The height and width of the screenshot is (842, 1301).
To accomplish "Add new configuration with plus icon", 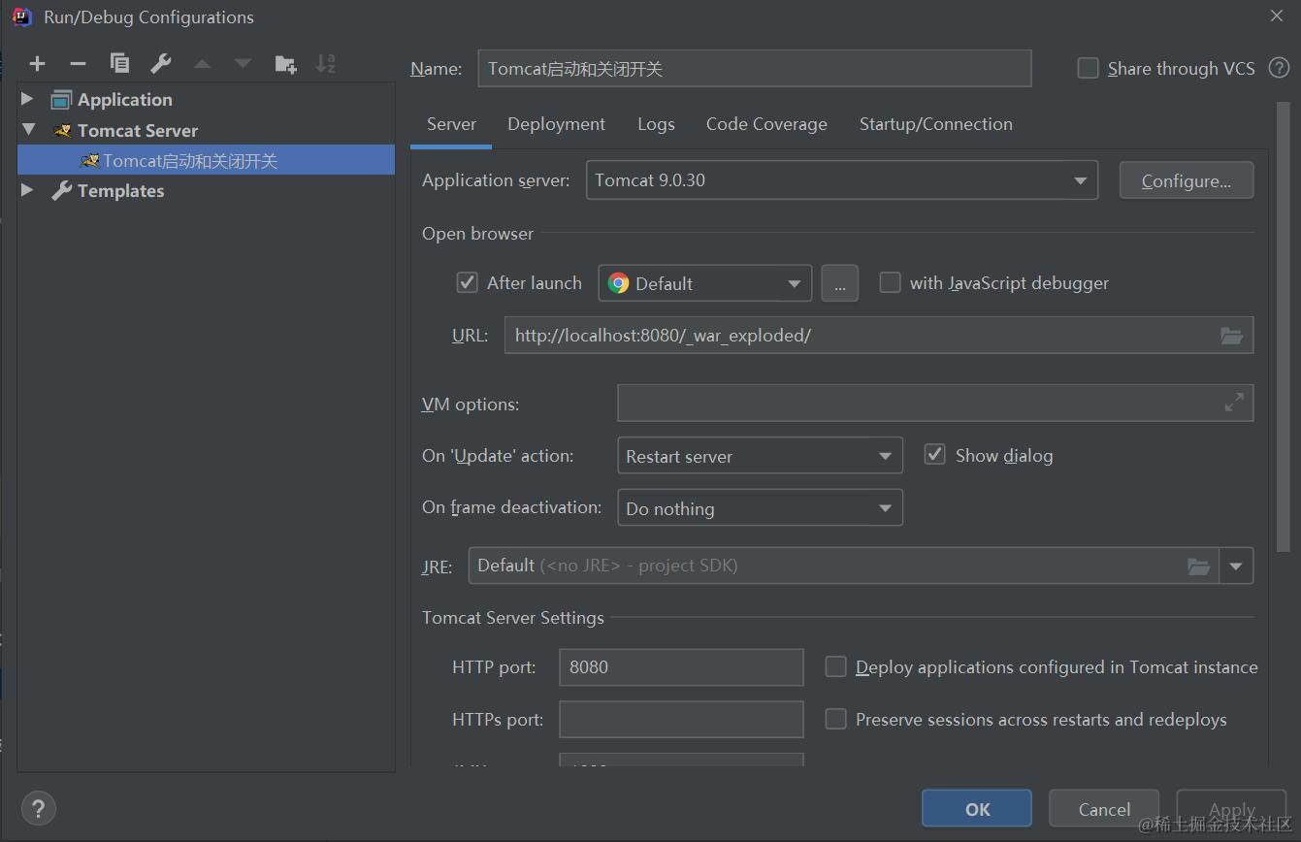I will (x=37, y=64).
